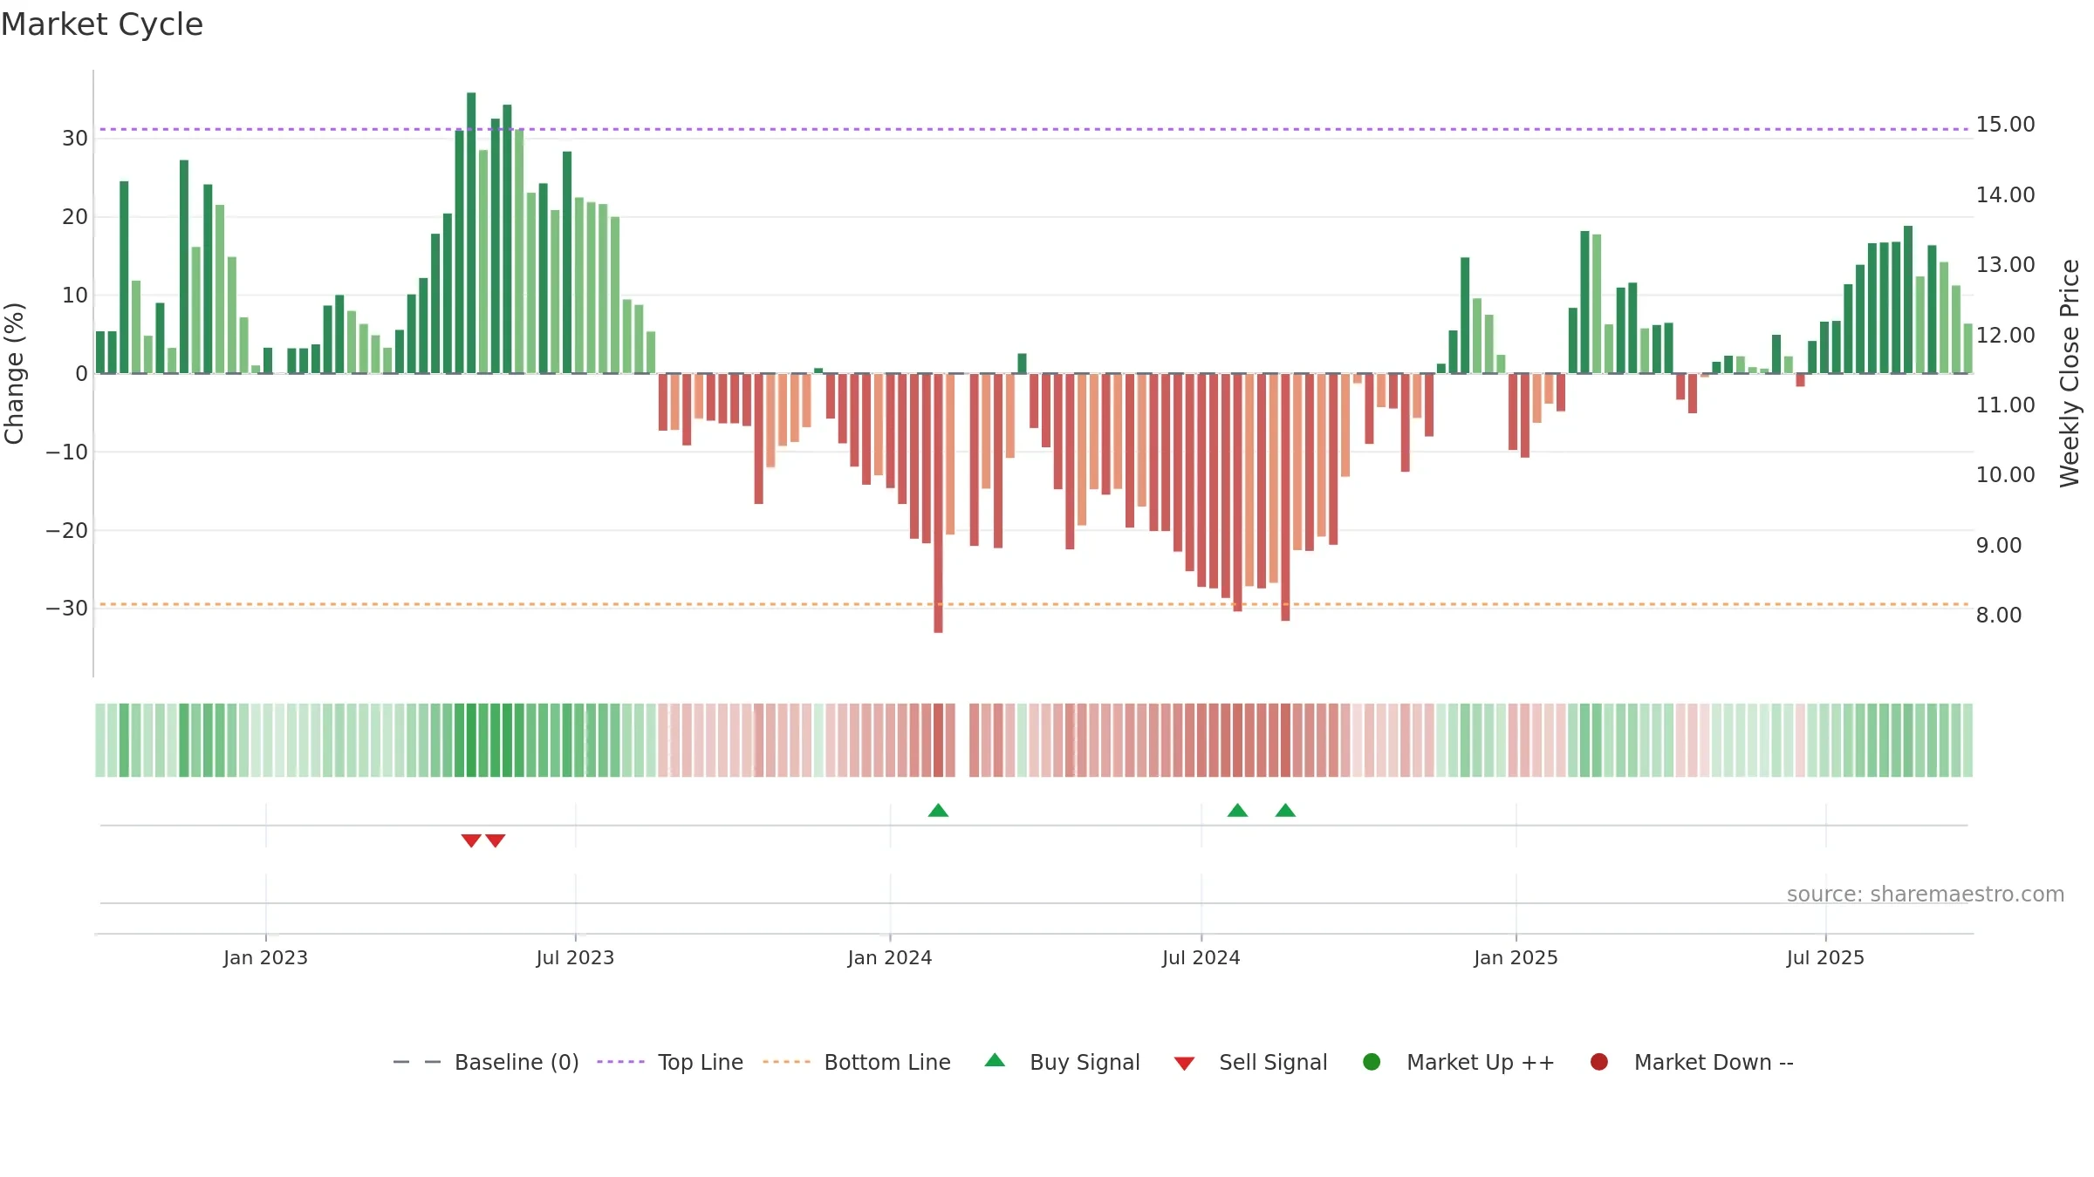Click the −30 change axis label
2094x1177 pixels.
click(x=67, y=609)
